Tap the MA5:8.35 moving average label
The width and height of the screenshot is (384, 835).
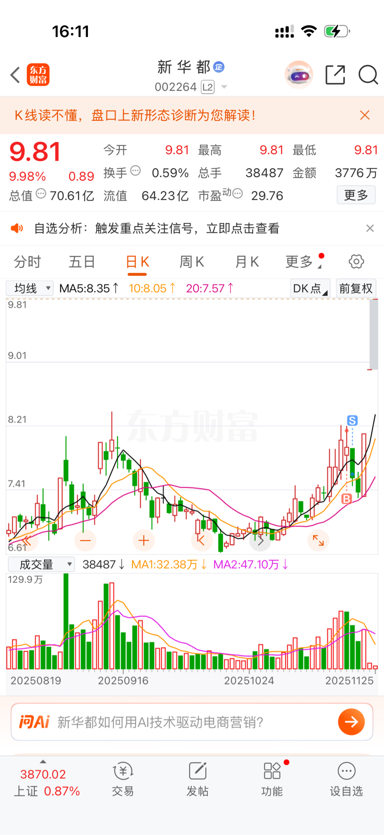(x=89, y=288)
